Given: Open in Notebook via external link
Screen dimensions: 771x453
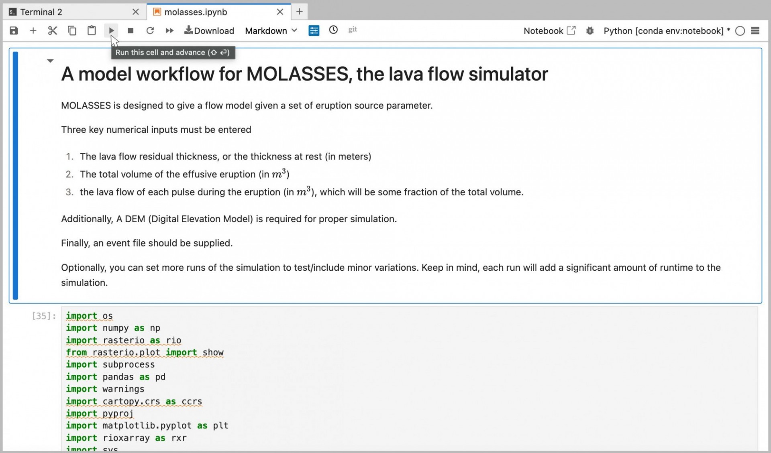Looking at the screenshot, I should pyautogui.click(x=549, y=30).
